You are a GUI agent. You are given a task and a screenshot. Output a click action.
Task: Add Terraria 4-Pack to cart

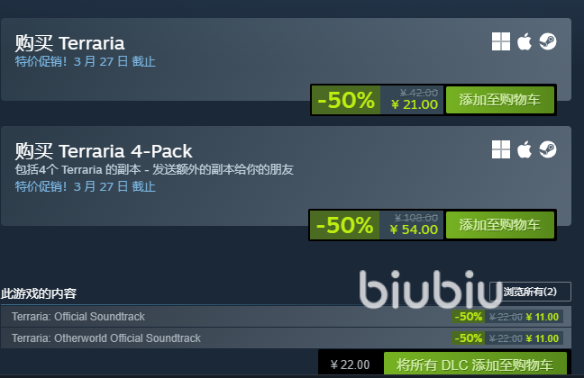[500, 225]
